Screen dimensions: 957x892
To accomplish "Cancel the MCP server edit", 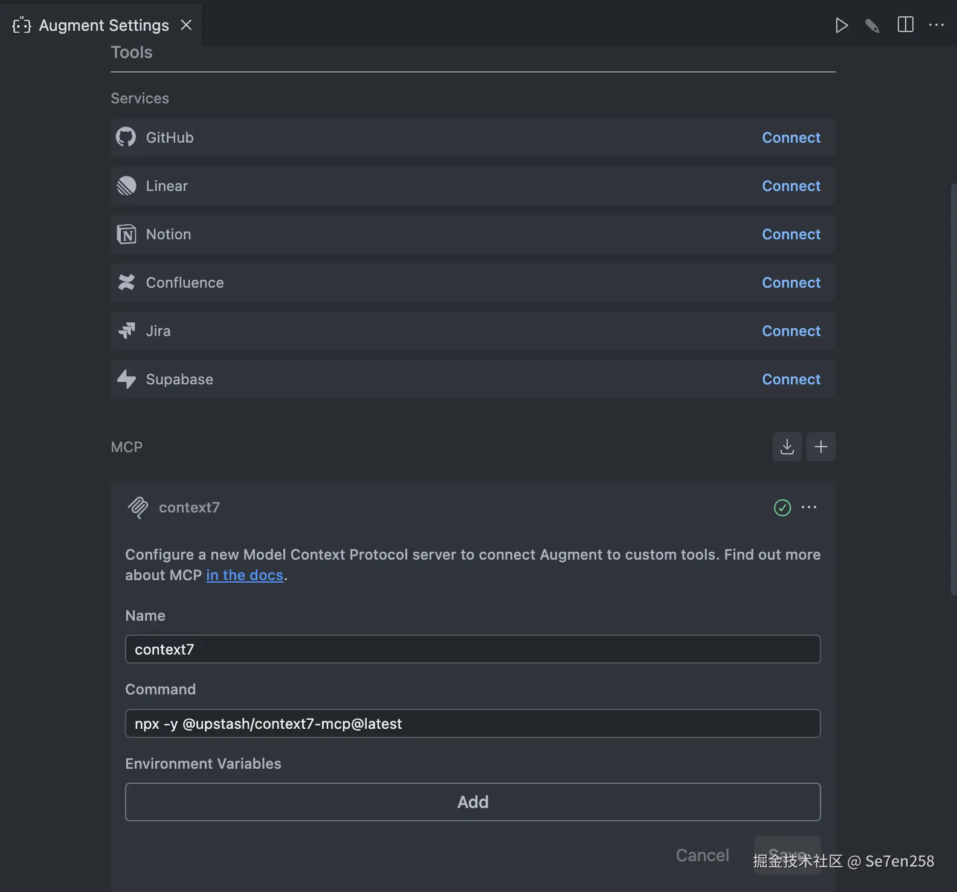I will (702, 855).
